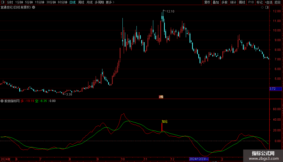
Task: Activate the 画线 drawing tools
Action: 242,2
